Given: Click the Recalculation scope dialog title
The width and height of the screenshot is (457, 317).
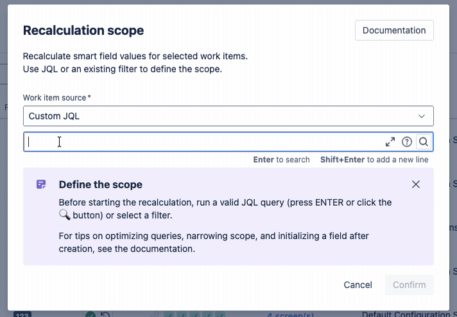Looking at the screenshot, I should 83,30.
